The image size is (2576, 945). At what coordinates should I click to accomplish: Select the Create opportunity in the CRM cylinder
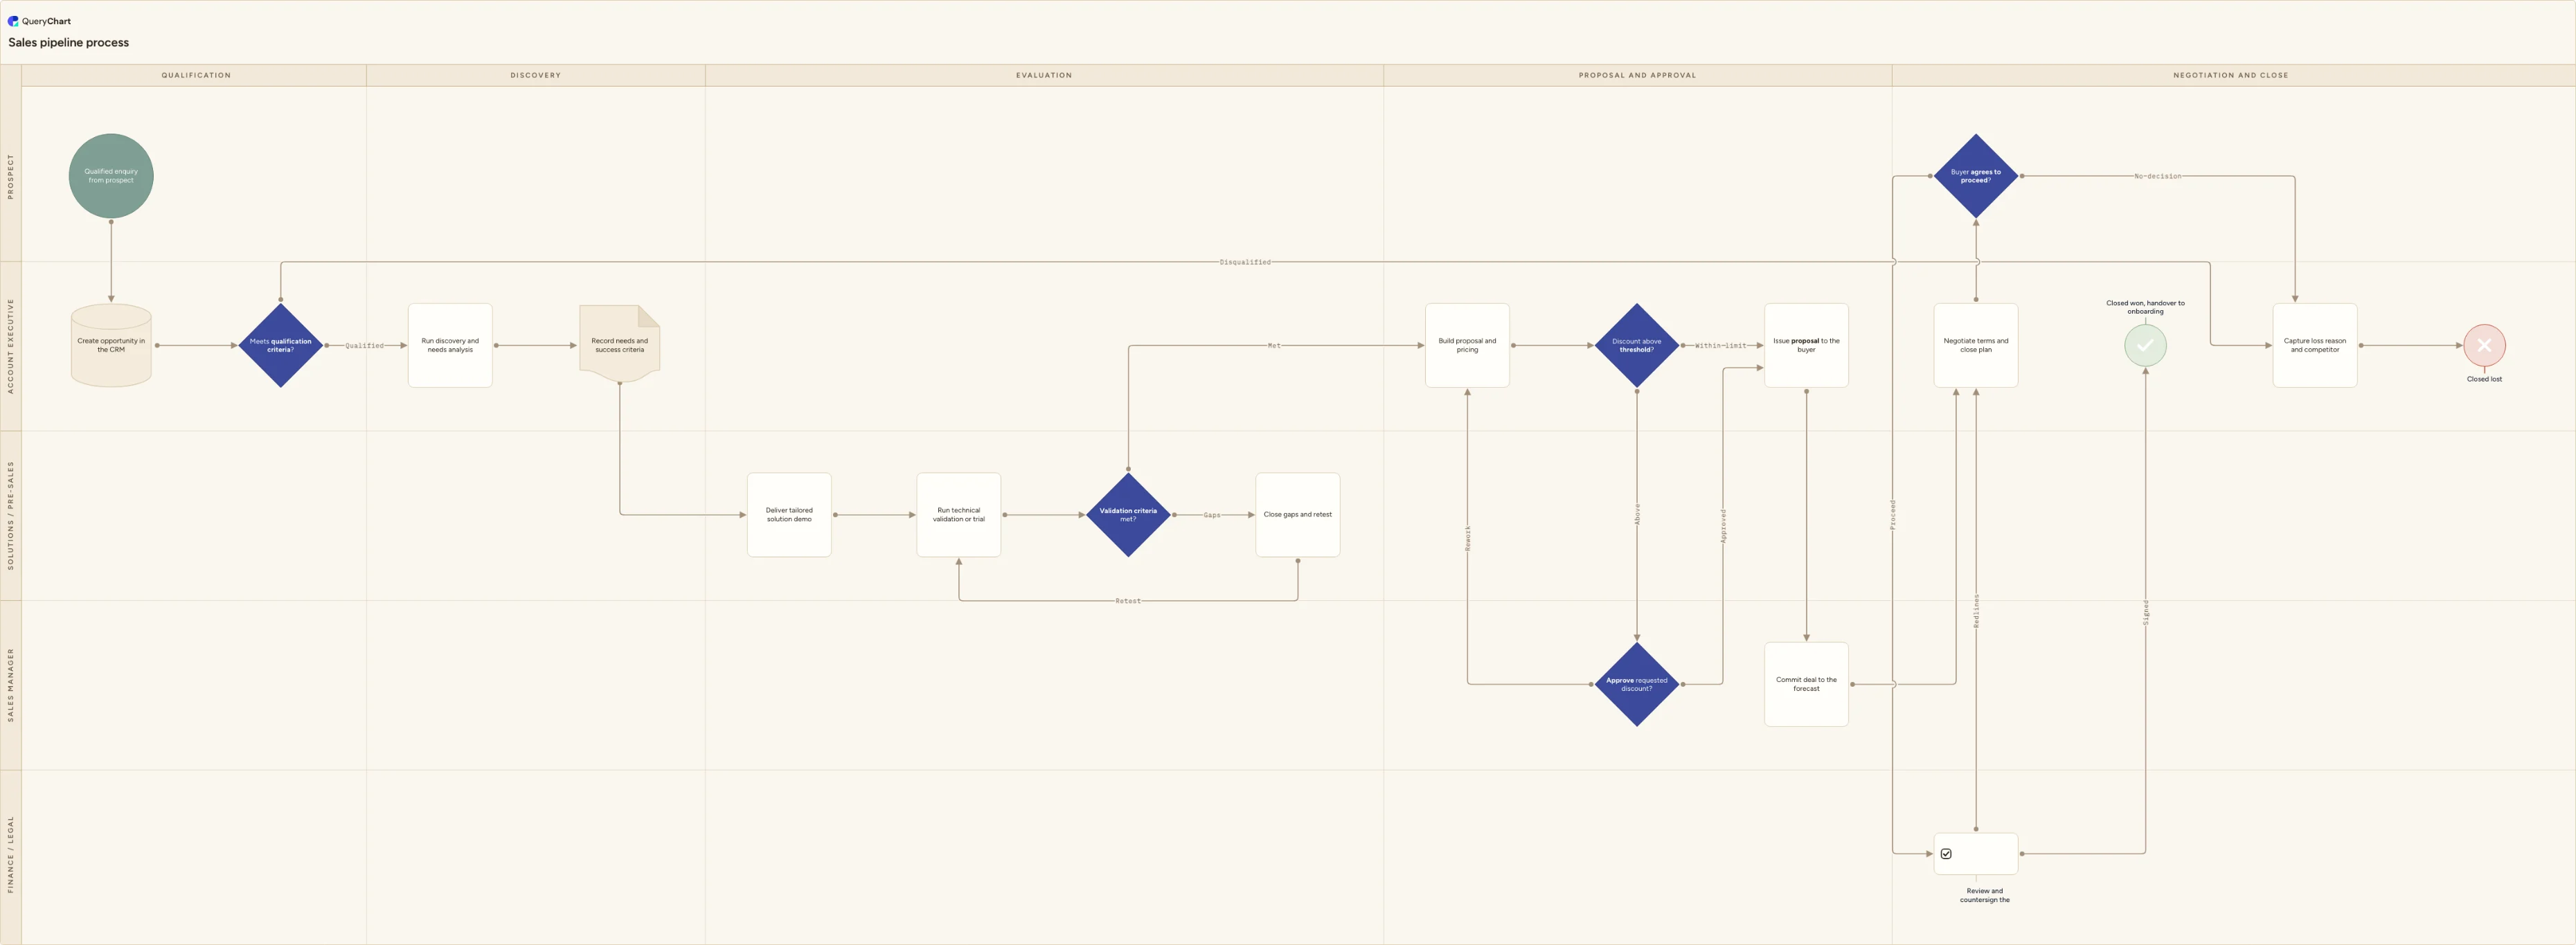pyautogui.click(x=111, y=345)
